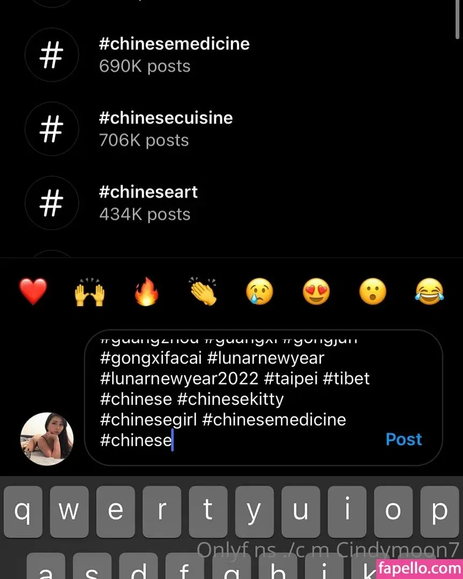Insert the heart-eyes emoji

316,293
